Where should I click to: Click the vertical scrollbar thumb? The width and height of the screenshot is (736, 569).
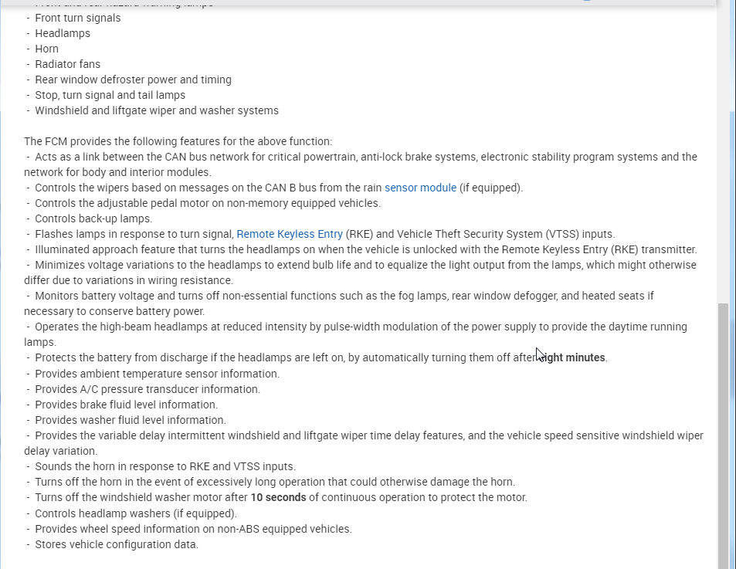point(723,432)
